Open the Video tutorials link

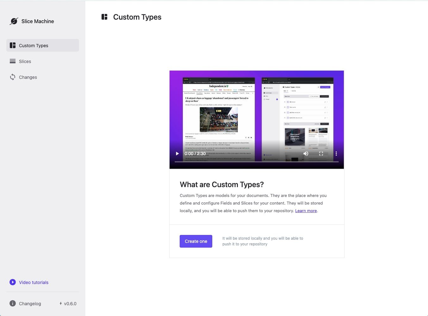pos(34,282)
